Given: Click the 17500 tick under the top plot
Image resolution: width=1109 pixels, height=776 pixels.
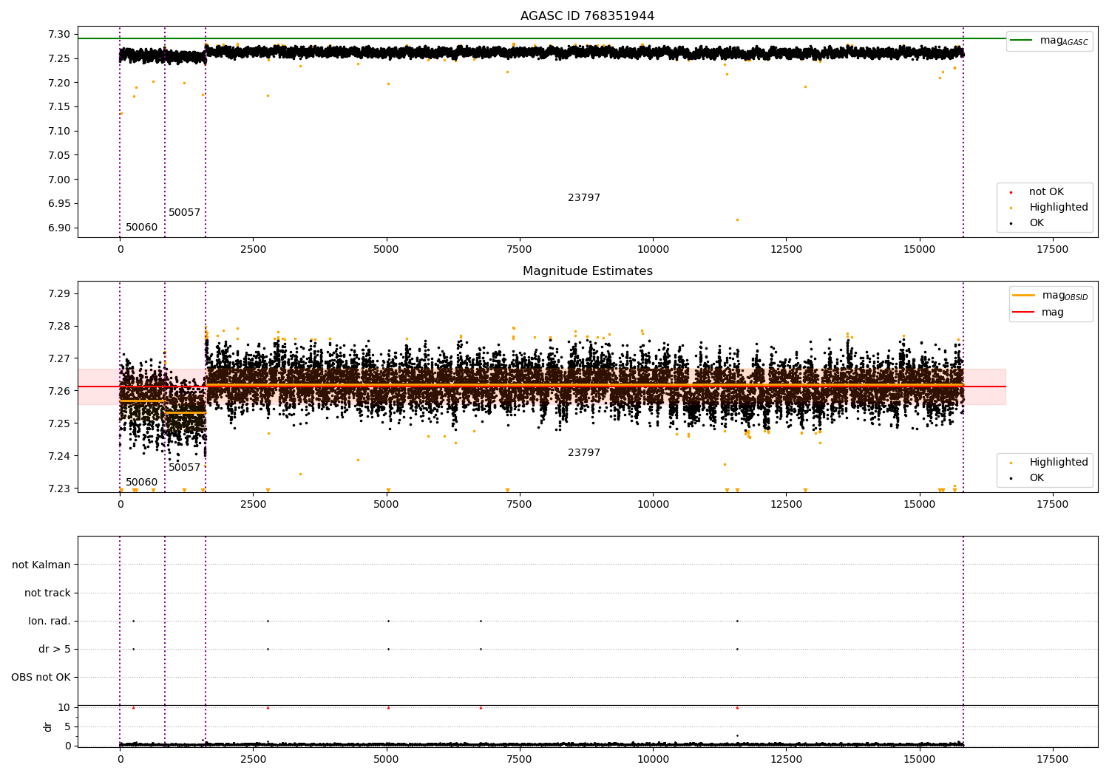Looking at the screenshot, I should 1052,250.
